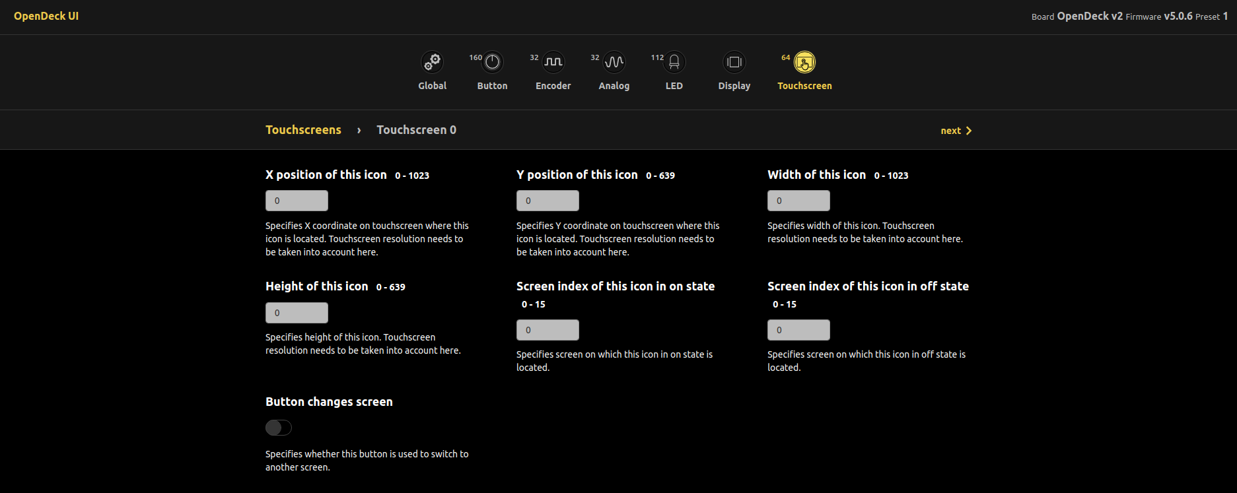Focus the X position input field
The width and height of the screenshot is (1237, 493).
point(297,201)
